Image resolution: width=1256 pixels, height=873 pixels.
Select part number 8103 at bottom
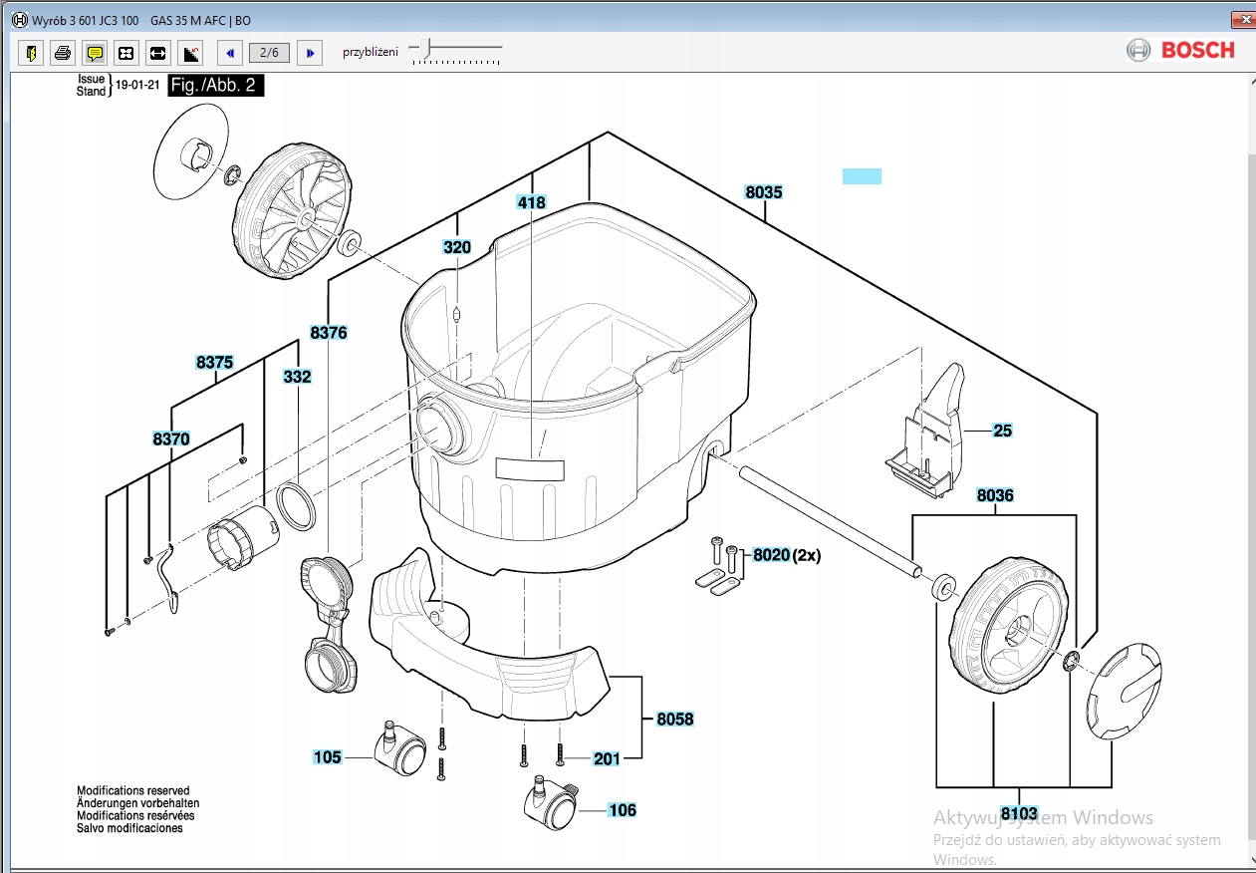click(x=1019, y=813)
